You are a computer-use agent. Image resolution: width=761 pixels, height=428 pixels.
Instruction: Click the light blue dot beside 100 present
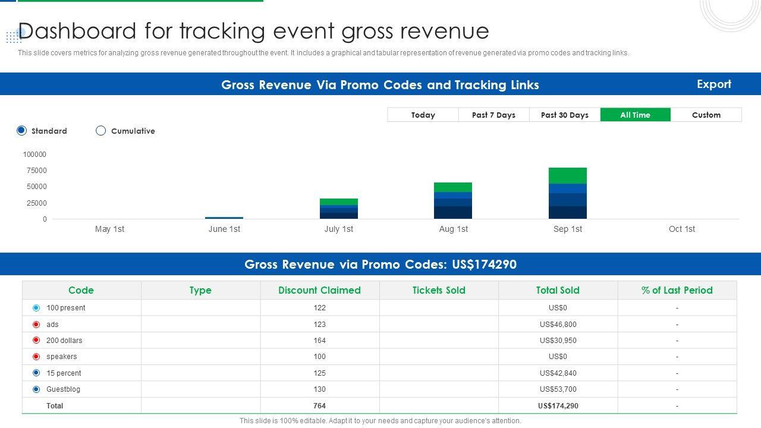(36, 308)
